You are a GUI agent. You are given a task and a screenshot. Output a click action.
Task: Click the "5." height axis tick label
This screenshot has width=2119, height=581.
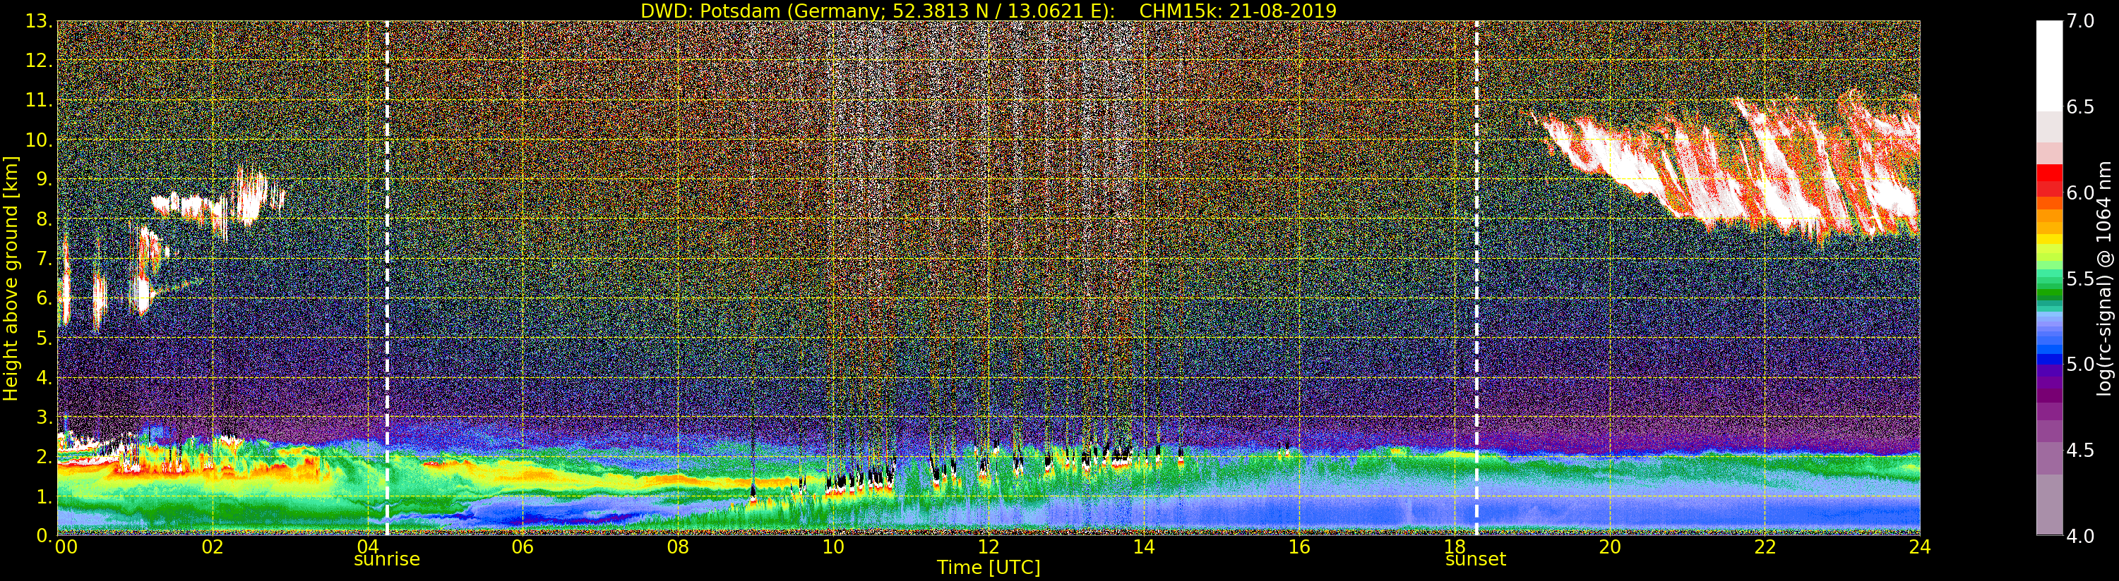(44, 338)
